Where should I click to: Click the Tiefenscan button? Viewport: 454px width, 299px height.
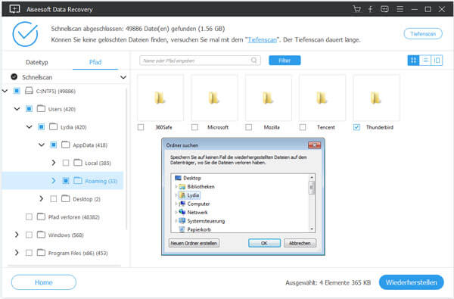(423, 34)
